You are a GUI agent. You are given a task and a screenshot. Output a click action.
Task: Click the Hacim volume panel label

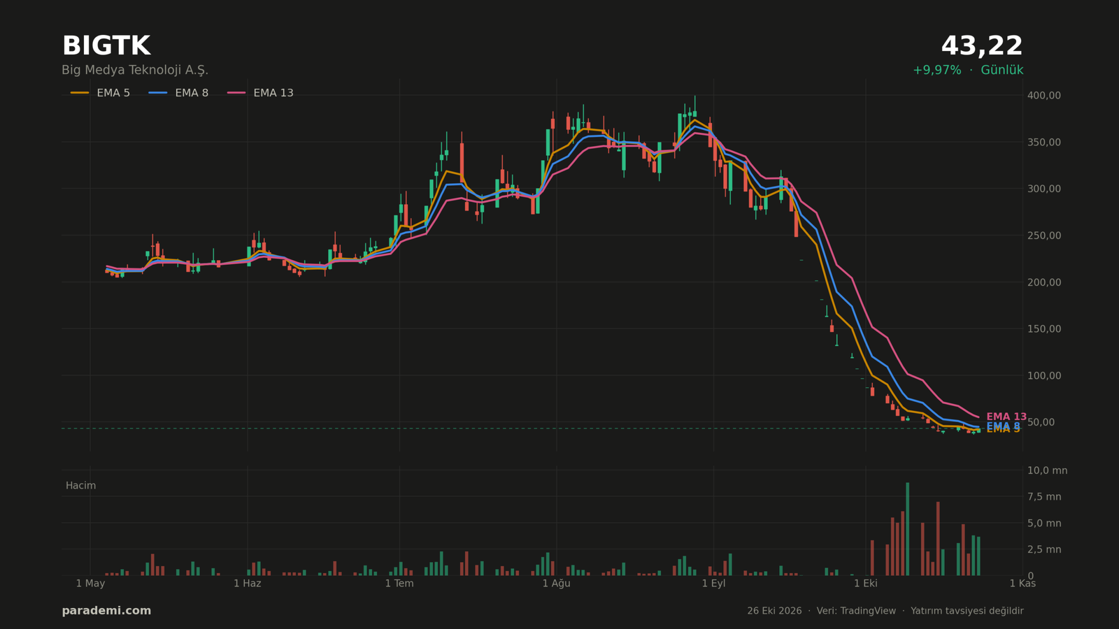tap(81, 486)
